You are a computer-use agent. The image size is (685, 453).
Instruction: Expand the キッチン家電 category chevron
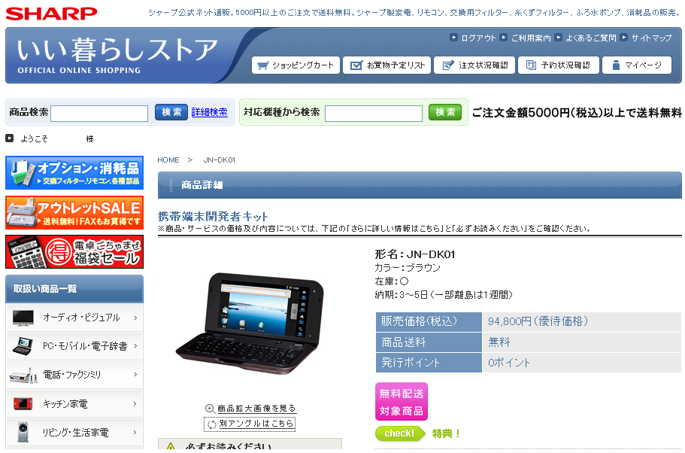[x=135, y=403]
